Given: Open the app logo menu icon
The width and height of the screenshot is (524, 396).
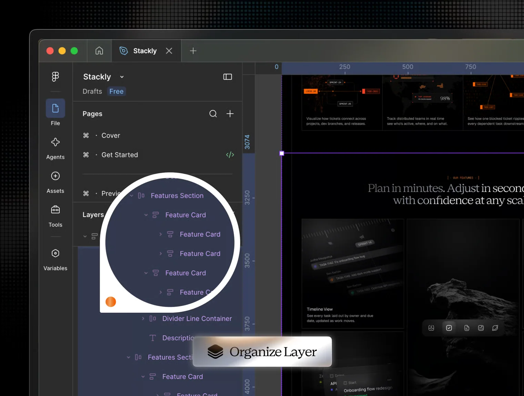Looking at the screenshot, I should coord(55,76).
